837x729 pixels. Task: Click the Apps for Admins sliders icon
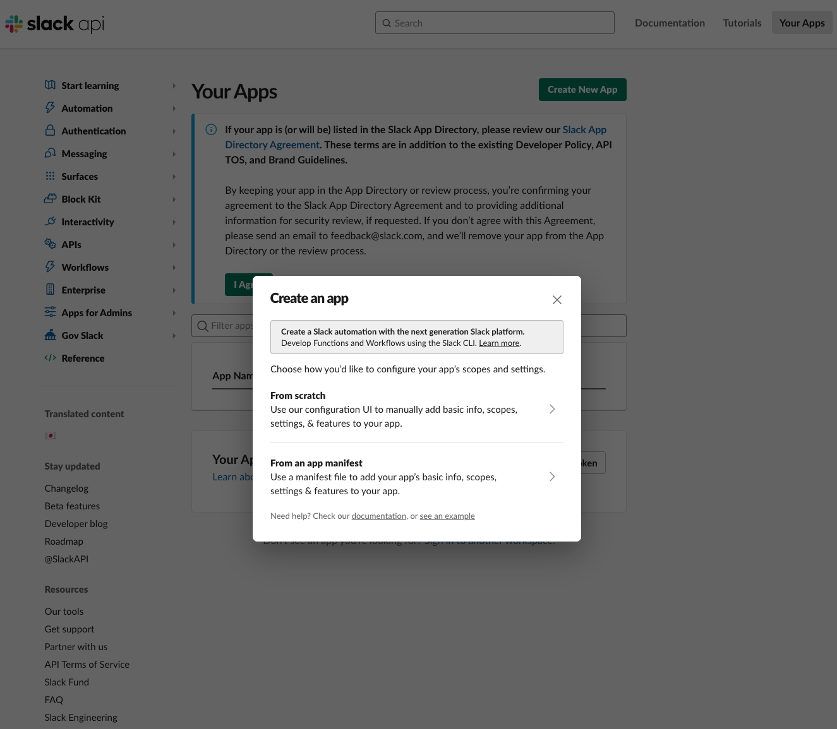coord(51,312)
